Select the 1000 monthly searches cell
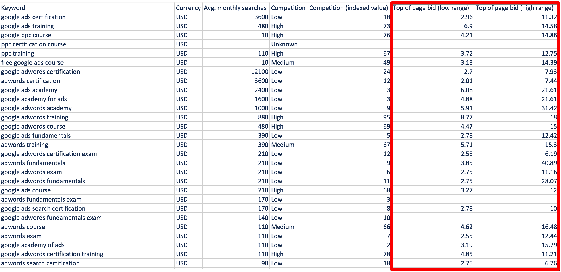The width and height of the screenshot is (561, 272). (x=236, y=108)
